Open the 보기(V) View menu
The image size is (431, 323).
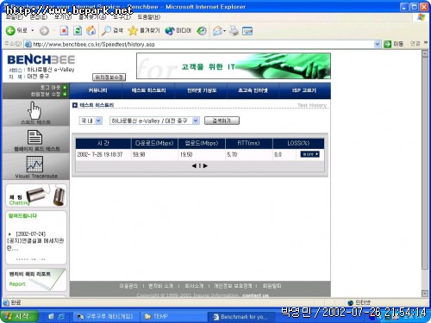point(63,17)
